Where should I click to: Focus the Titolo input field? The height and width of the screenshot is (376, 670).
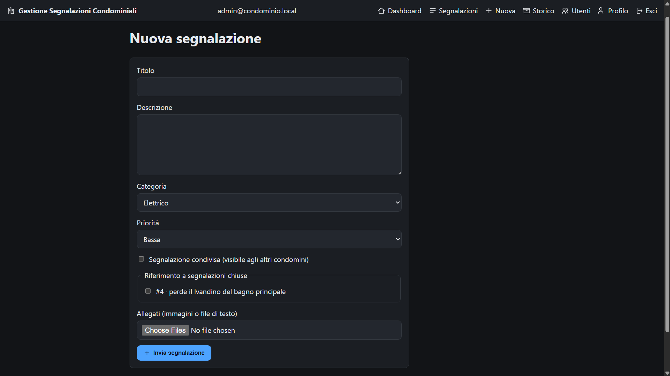click(269, 87)
